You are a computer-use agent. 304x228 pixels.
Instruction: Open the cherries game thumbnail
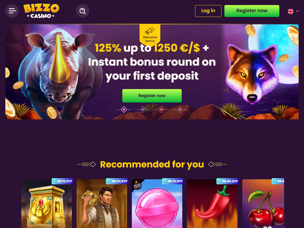point(263,204)
